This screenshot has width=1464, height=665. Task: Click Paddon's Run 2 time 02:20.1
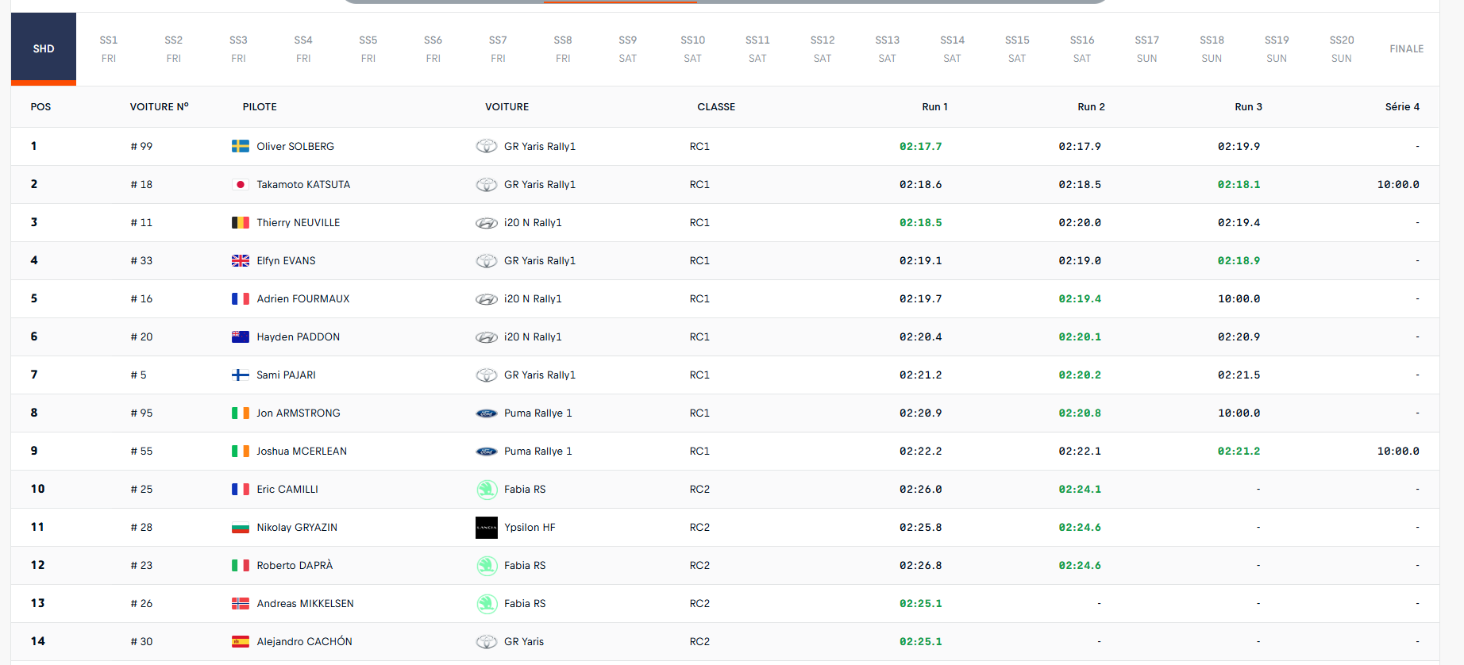[x=1080, y=336]
